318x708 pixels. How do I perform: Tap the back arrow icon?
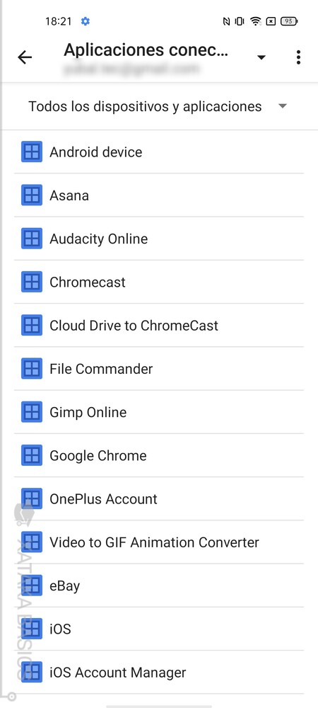[25, 57]
